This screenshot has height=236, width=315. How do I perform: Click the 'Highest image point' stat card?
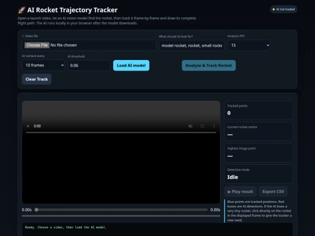(258, 153)
